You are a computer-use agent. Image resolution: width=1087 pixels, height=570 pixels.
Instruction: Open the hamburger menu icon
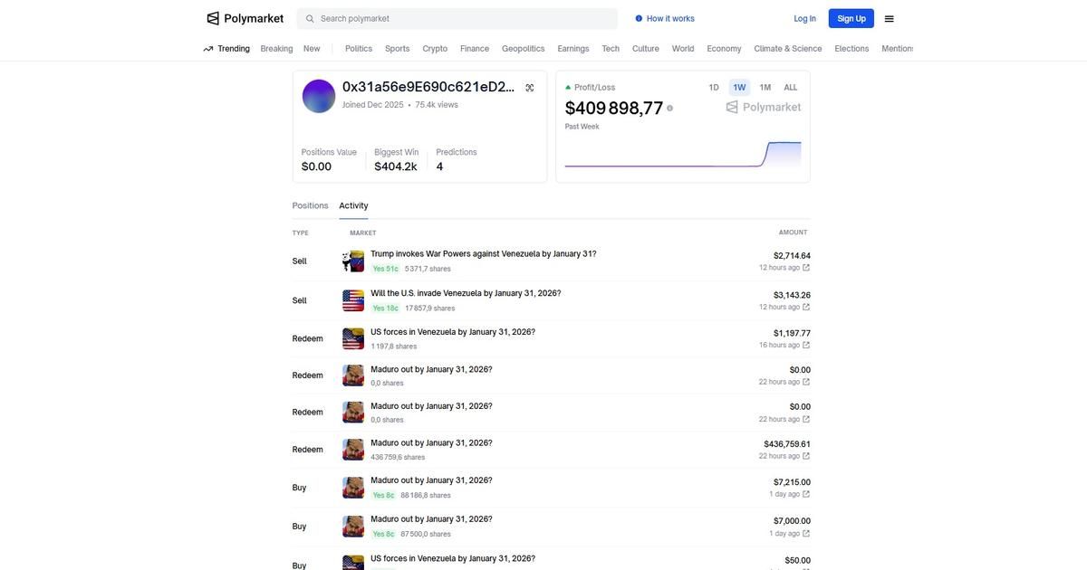click(889, 18)
